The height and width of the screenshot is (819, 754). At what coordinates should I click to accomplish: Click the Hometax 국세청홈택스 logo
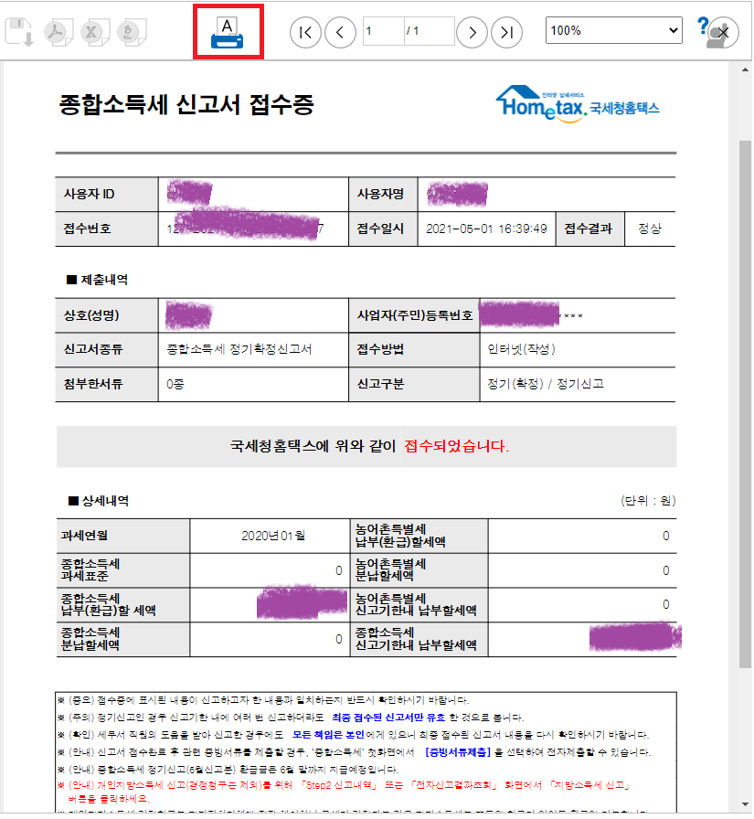577,103
